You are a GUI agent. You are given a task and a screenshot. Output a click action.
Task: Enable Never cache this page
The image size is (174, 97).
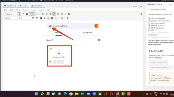[149, 9]
